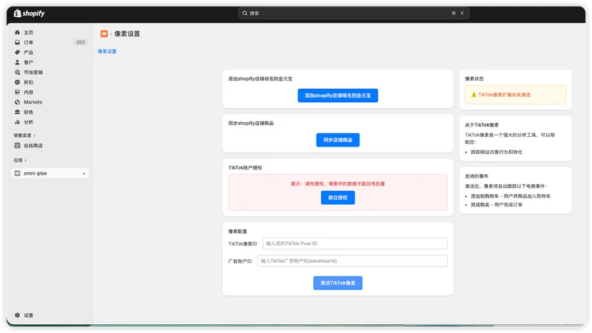Screen dimensions: 592x333
Task: Click into 广告账户ID input field
Action: point(352,261)
